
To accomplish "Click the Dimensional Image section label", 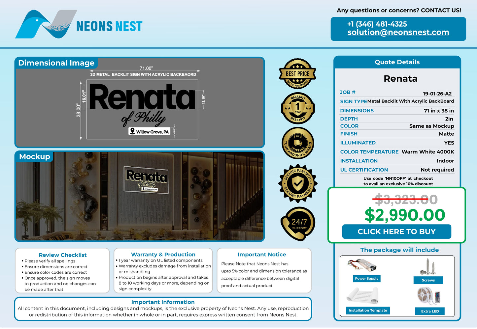I will [56, 63].
